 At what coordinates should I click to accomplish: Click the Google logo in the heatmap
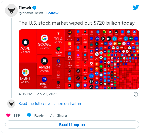pyautogui.click(x=44, y=38)
